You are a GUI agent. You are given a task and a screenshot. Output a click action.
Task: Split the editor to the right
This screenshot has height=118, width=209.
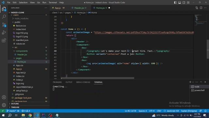[x=201, y=8]
